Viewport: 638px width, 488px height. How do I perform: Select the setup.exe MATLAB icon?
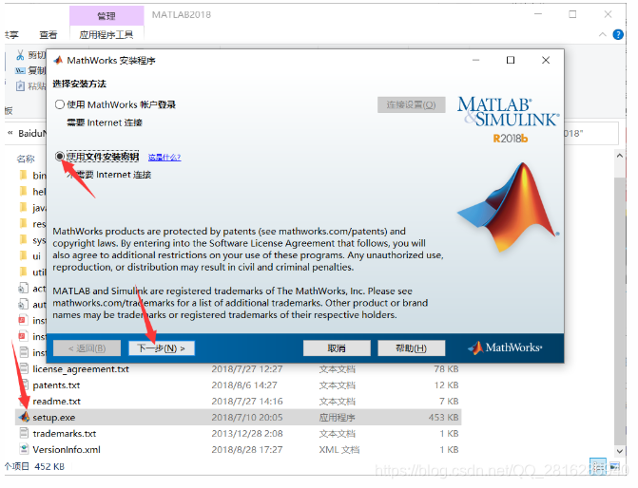(23, 417)
